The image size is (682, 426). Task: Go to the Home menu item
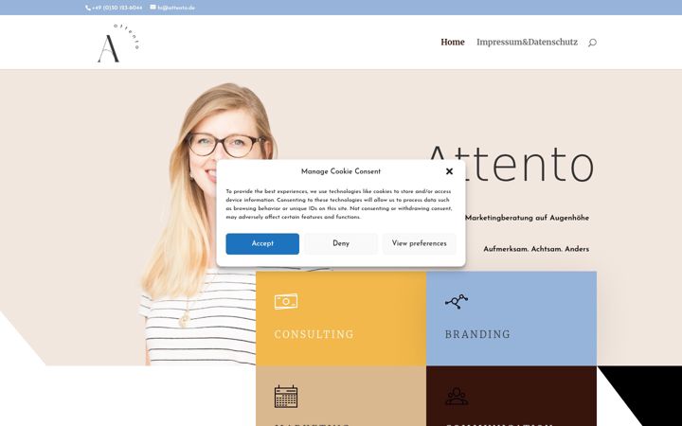(x=453, y=43)
